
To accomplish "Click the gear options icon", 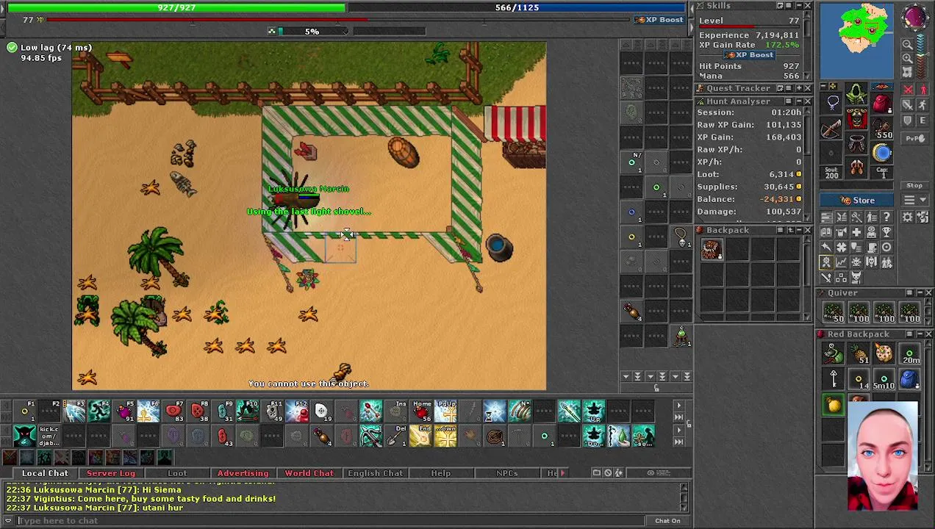I will [x=907, y=217].
